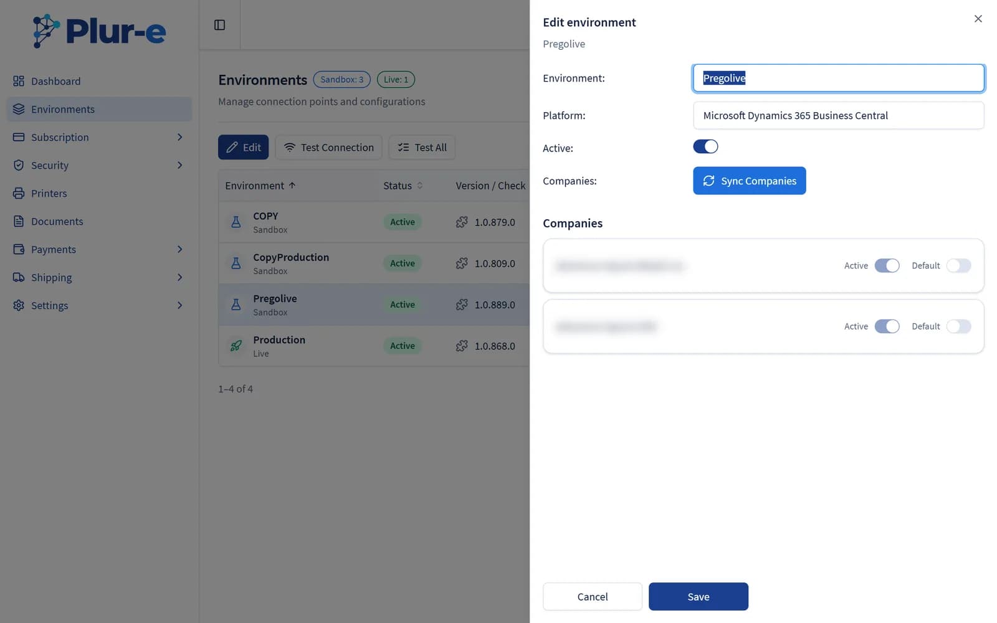Cancel editing the environment
Screen dimensions: 997x623
click(x=592, y=596)
